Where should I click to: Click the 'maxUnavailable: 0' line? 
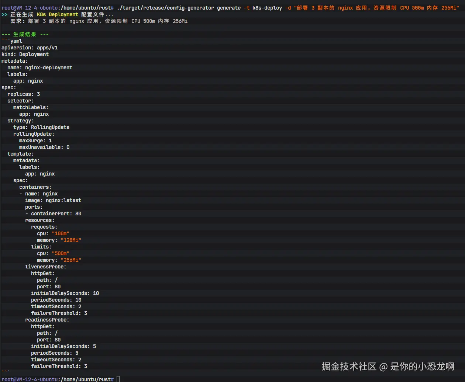[x=44, y=147]
